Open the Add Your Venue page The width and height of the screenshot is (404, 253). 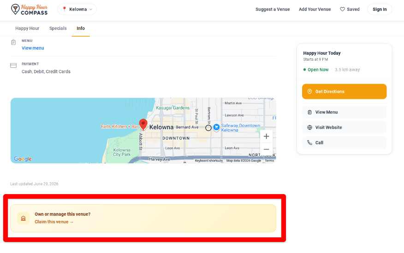click(315, 9)
